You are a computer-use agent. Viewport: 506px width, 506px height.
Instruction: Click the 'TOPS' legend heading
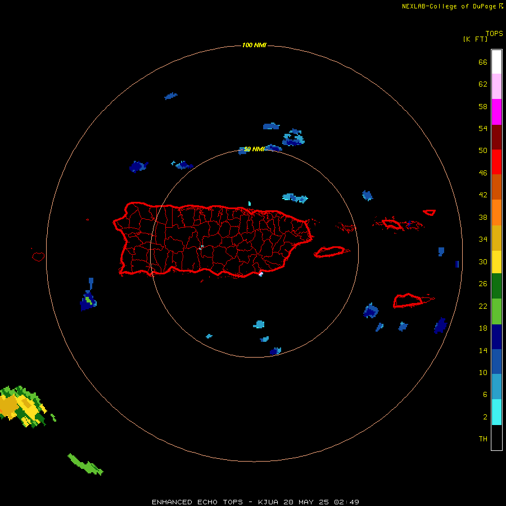click(x=494, y=33)
